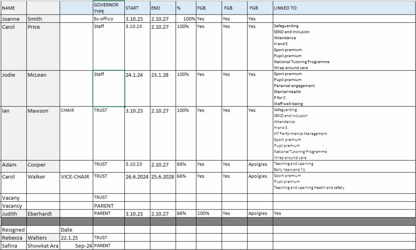Screen dimensions: 416x250
Task: Click the CHAIR cell beside Mawson
Action: (x=76, y=134)
